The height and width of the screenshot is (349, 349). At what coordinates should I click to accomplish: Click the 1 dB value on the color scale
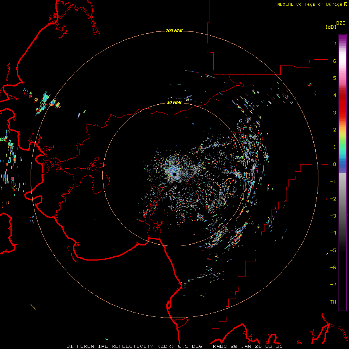[x=335, y=147]
